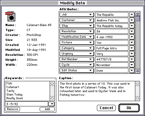Screen dimensions: 145x116
Task: Click the 12-Jan-1991 created date
Action: [x=36, y=45]
